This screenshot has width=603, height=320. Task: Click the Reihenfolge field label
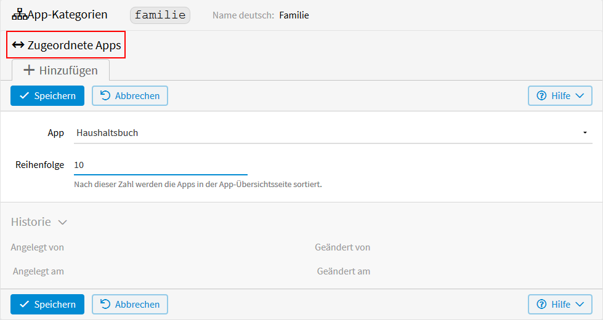pyautogui.click(x=39, y=165)
